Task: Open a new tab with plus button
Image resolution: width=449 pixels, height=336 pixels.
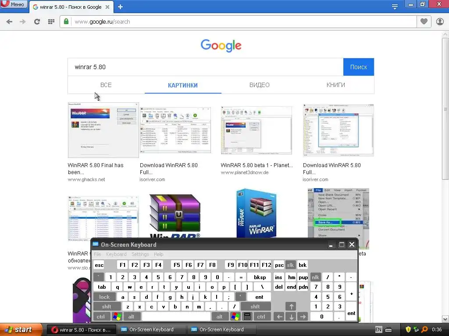Action: point(120,7)
